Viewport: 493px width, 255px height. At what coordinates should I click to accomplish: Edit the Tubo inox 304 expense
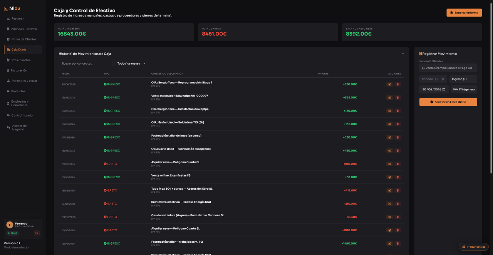390,190
